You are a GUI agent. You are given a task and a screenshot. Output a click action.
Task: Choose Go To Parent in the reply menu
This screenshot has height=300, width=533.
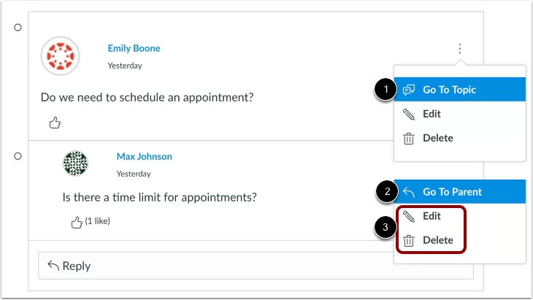(x=459, y=192)
